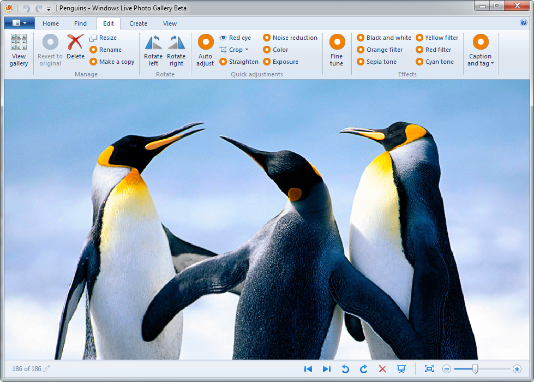The width and height of the screenshot is (534, 382).
Task: Open the Help question mark icon
Action: (x=524, y=23)
